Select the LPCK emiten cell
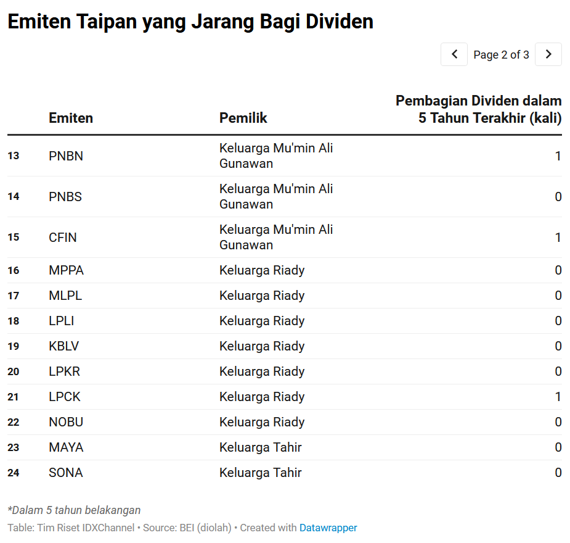 point(65,397)
